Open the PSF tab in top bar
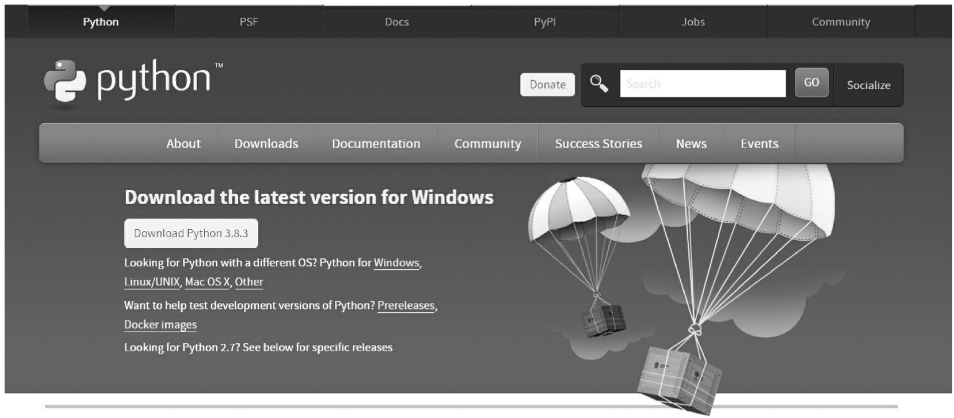 point(249,22)
